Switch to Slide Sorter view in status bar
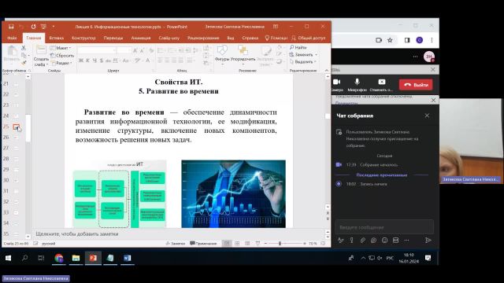 tap(237, 244)
